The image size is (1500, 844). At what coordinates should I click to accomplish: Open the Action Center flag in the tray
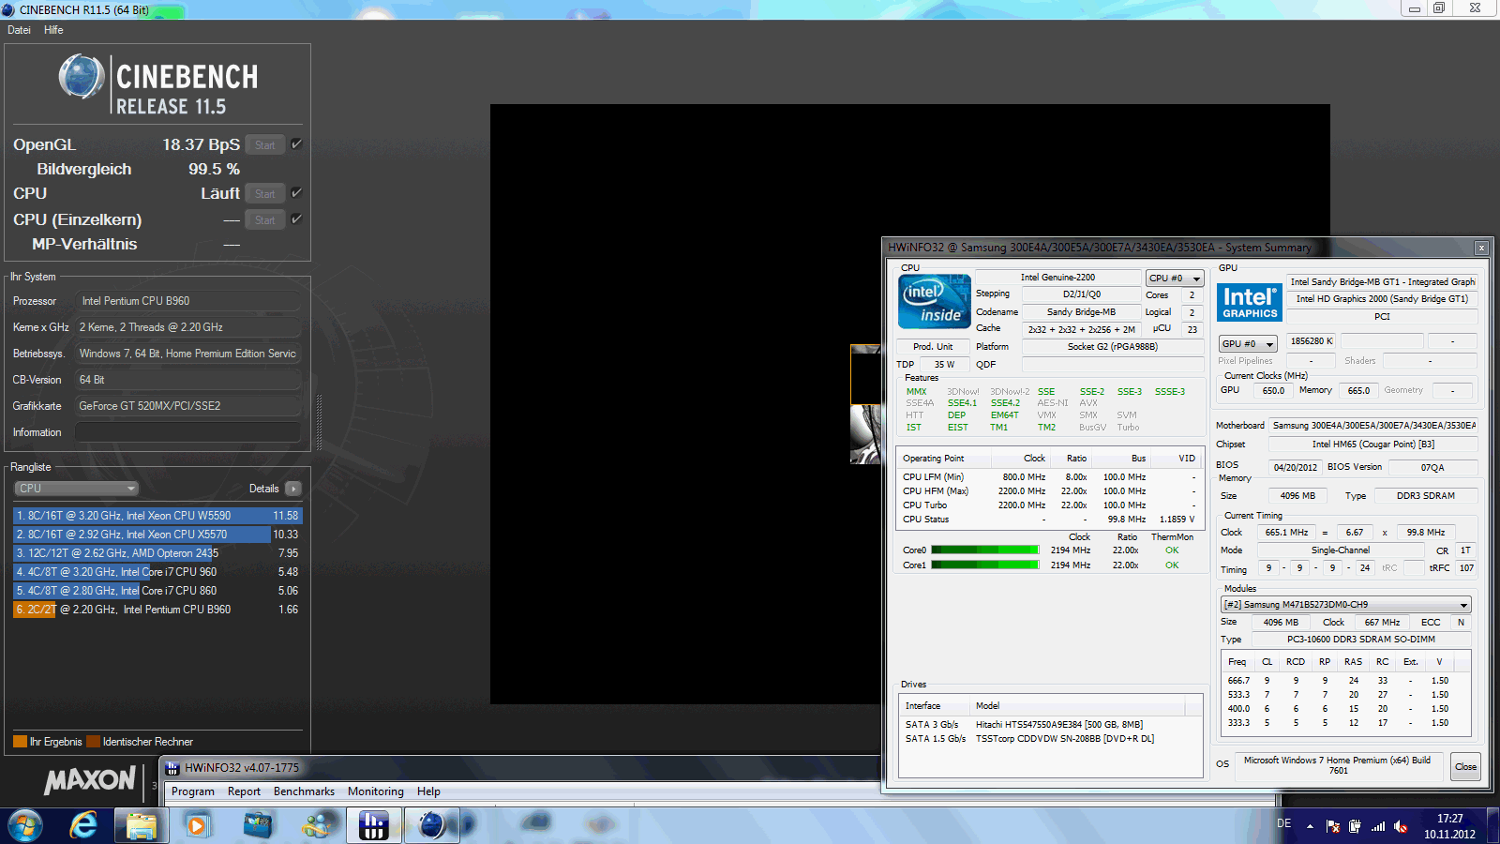coord(1332,826)
